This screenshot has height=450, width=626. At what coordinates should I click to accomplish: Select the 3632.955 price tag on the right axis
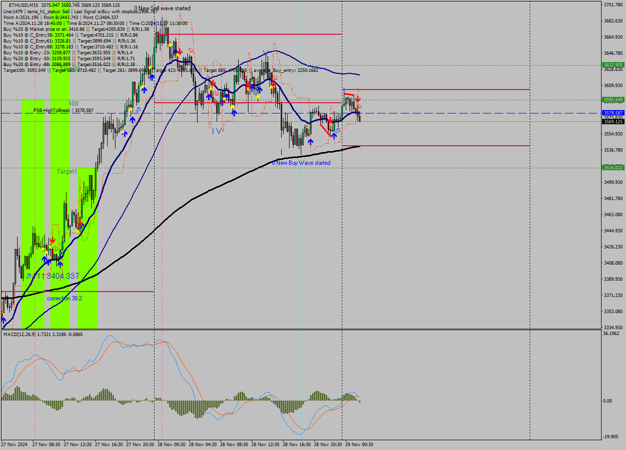(x=612, y=64)
